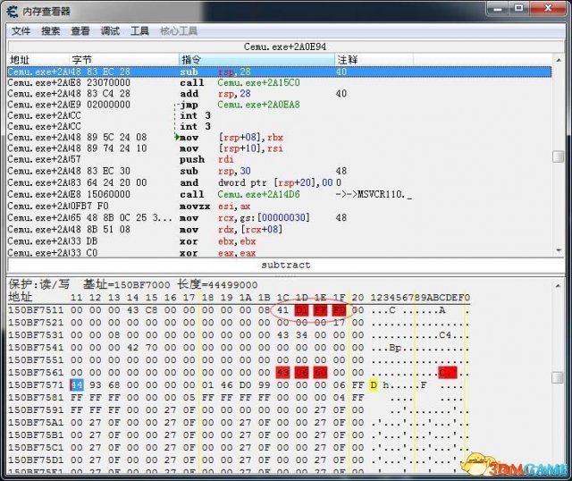Click the 注释 column header
572x481 pixels.
374,60
